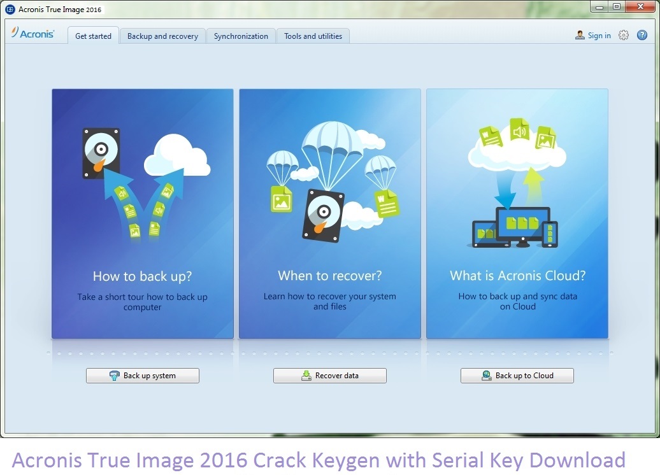Click the 'When to recover?' heading
The height and width of the screenshot is (475, 660).
(x=330, y=276)
